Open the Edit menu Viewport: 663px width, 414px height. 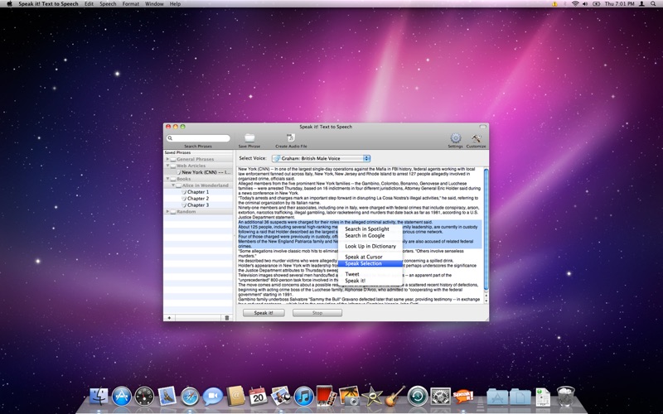pyautogui.click(x=89, y=4)
